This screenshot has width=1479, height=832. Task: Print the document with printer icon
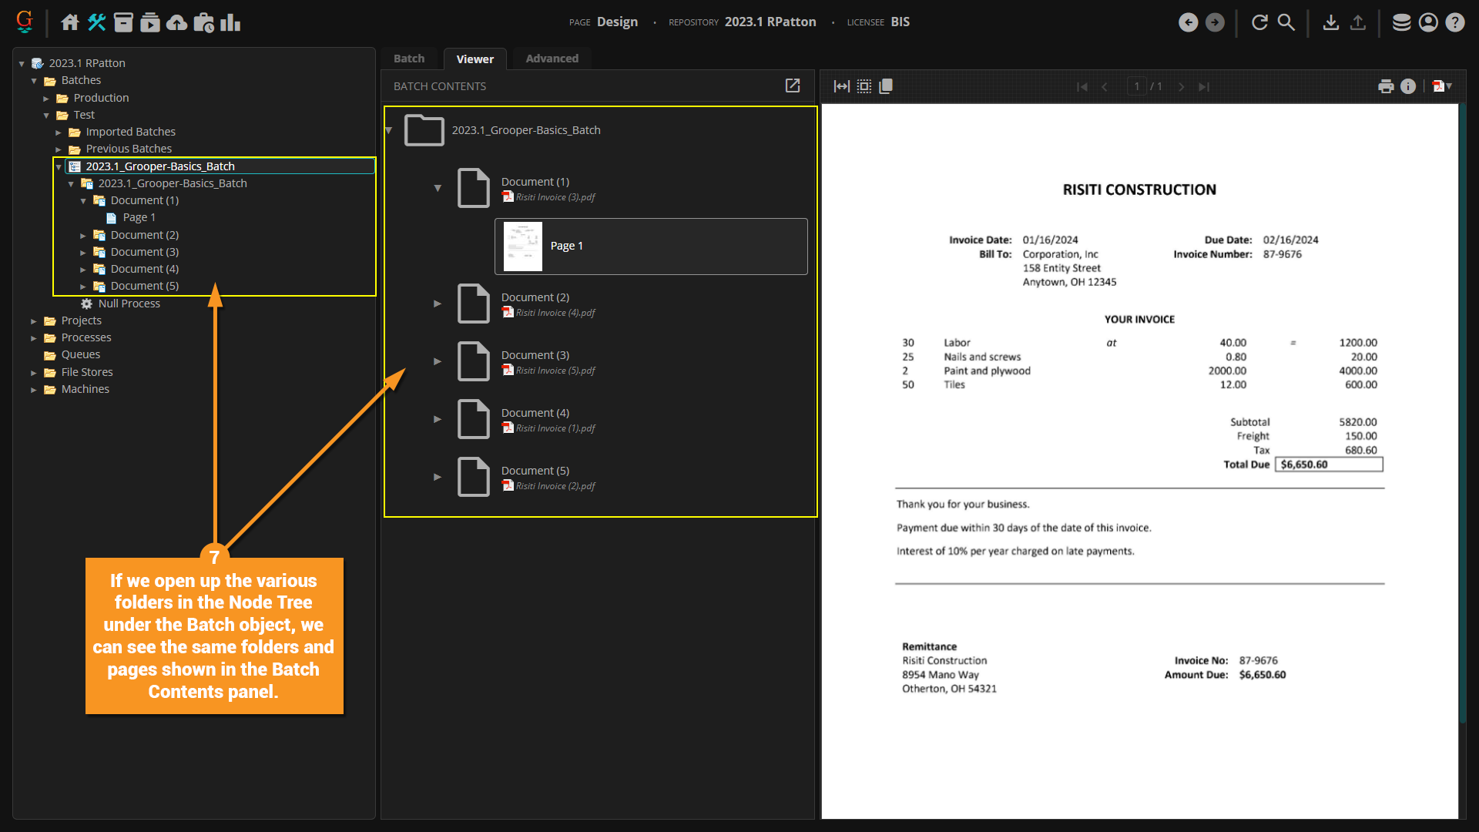1386,86
